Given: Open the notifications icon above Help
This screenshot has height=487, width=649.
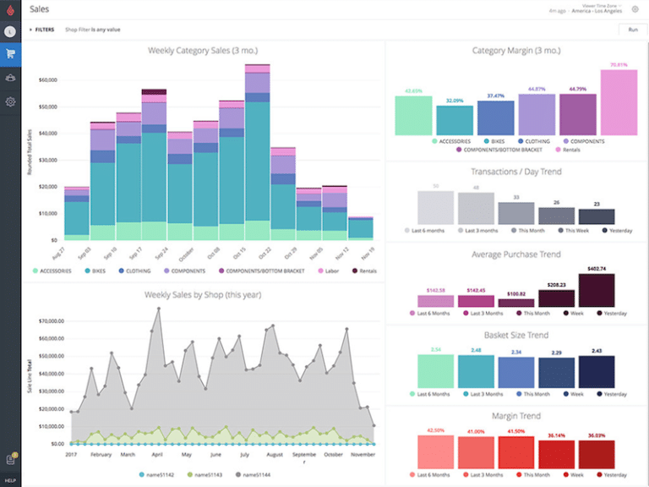Looking at the screenshot, I should point(10,459).
